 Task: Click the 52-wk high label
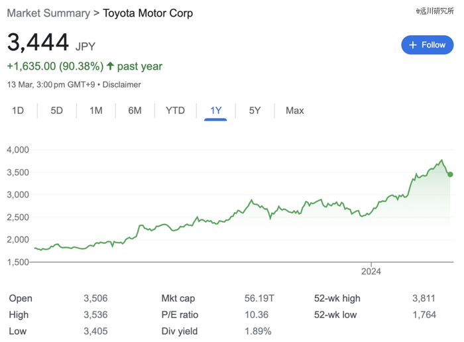pos(337,299)
